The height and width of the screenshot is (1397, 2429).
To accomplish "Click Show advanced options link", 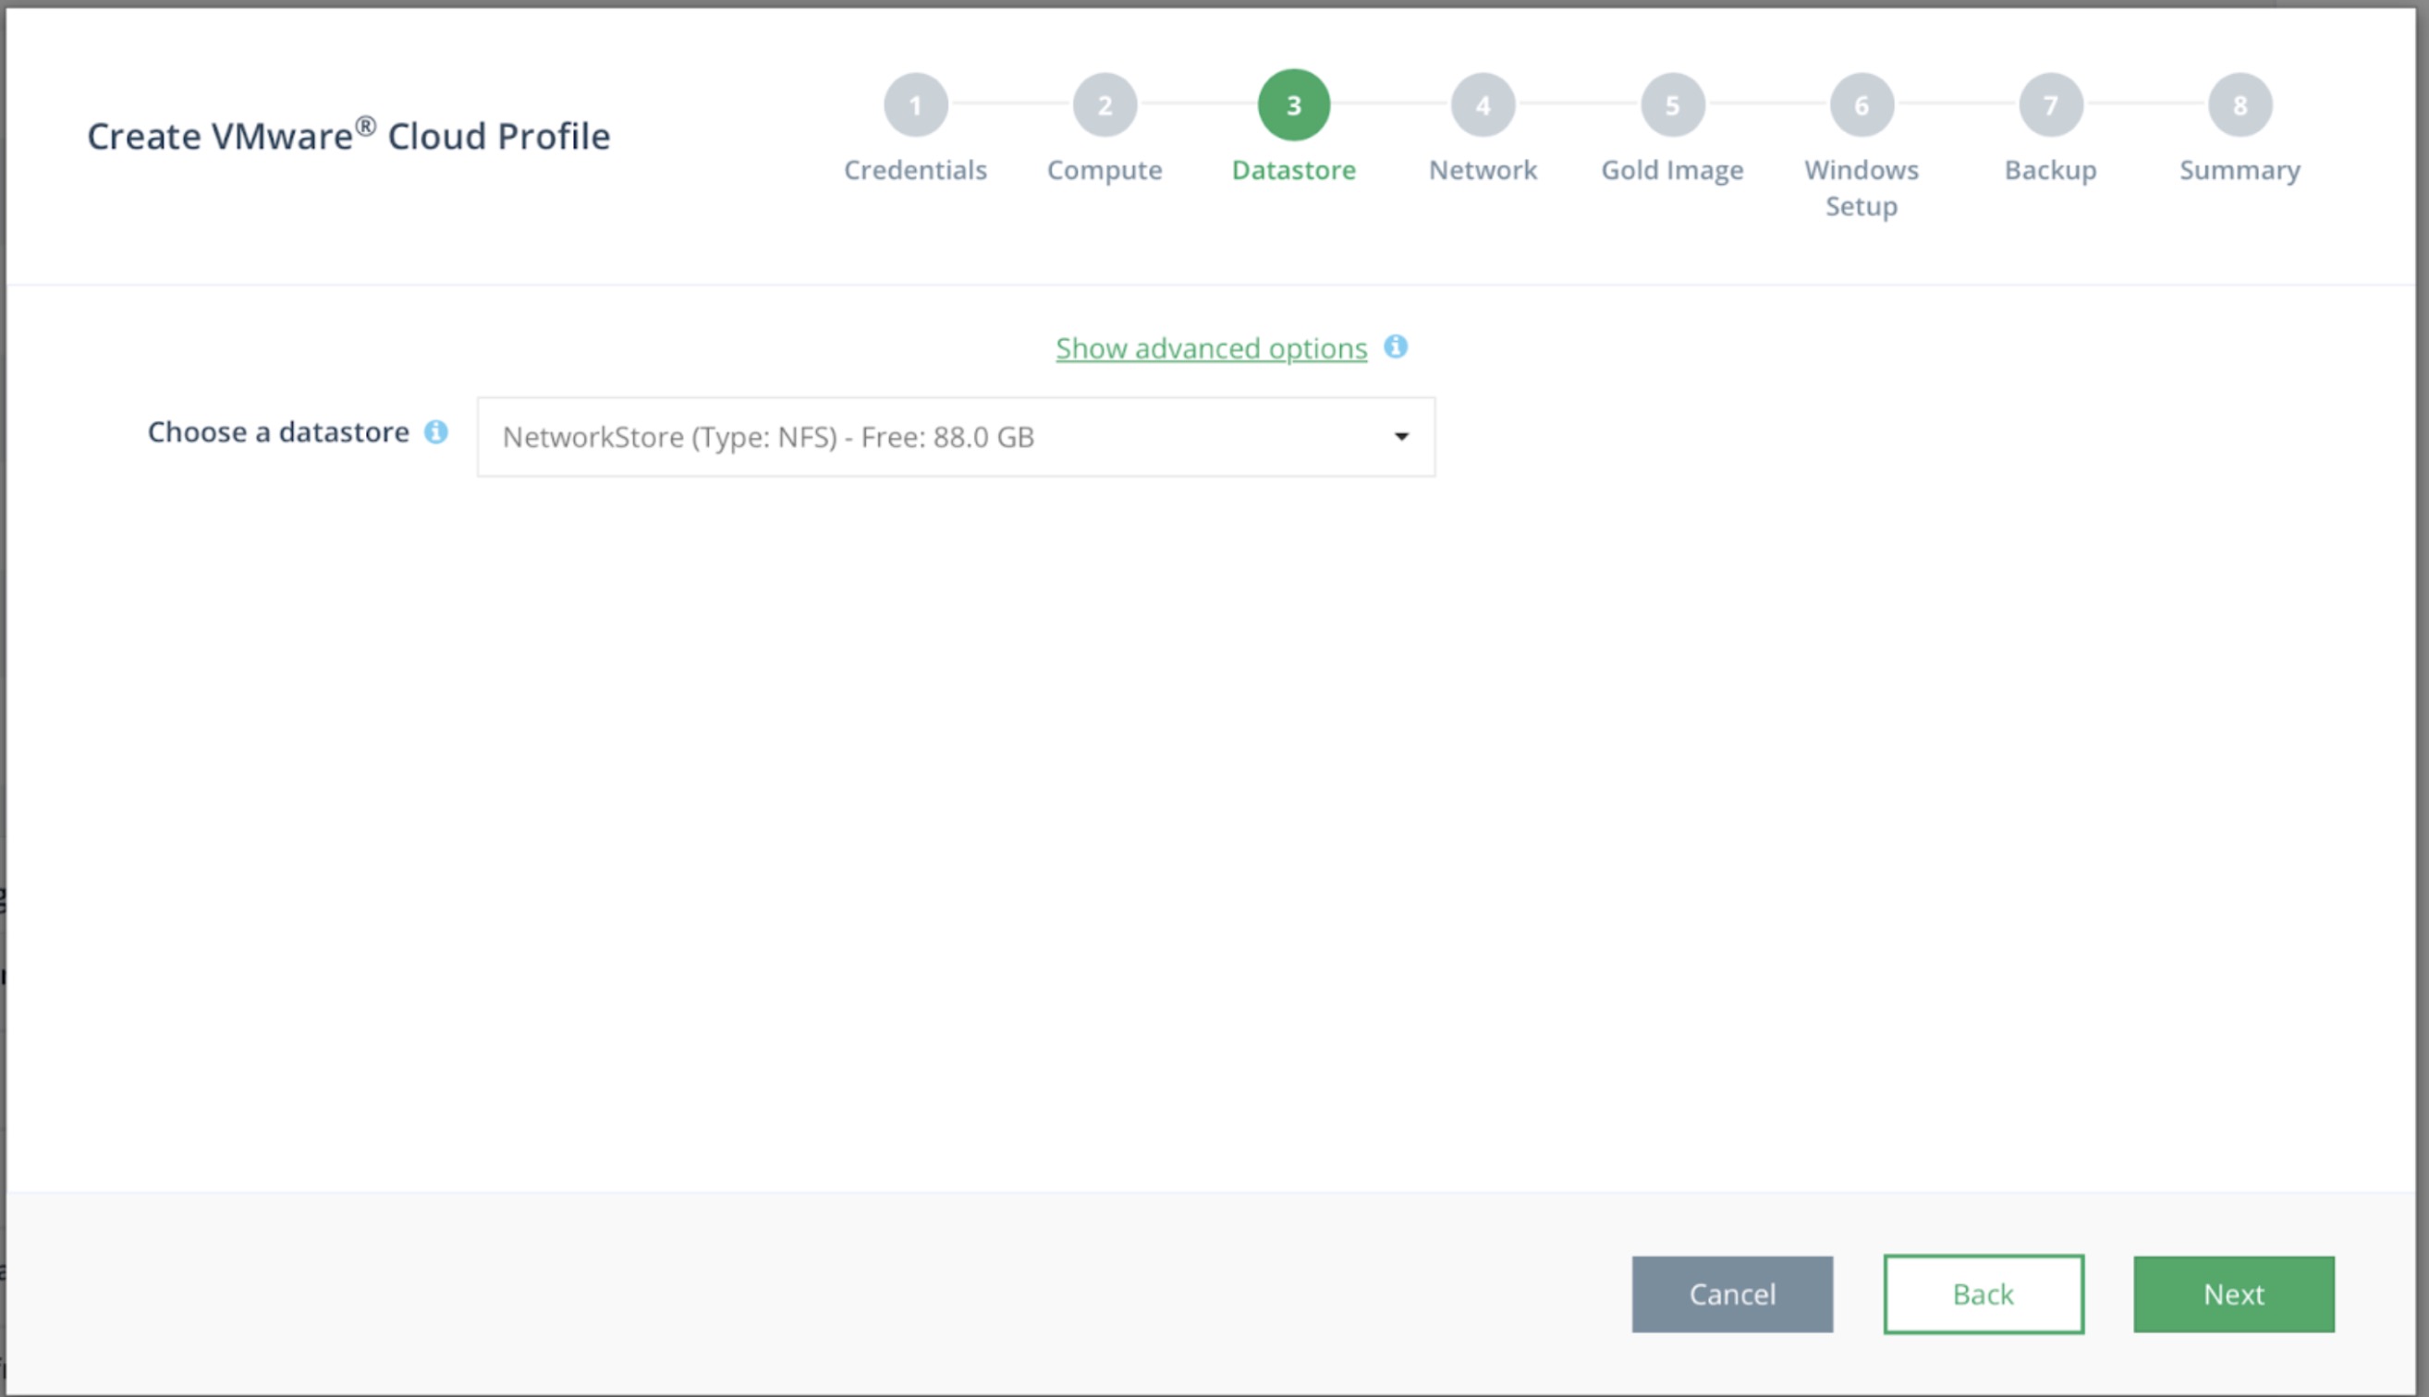I will point(1210,348).
